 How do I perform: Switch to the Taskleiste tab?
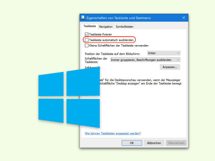pyautogui.click(x=90, y=26)
